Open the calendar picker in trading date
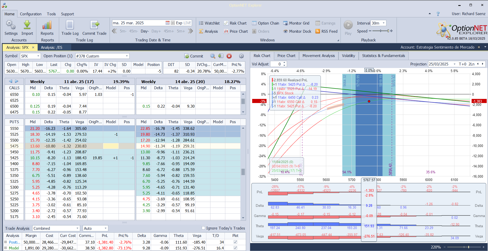The height and width of the screenshot is (251, 488). tap(167, 23)
